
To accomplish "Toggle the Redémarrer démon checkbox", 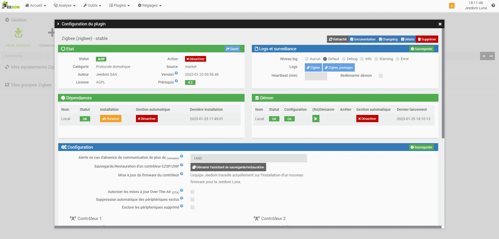I will tap(381, 76).
